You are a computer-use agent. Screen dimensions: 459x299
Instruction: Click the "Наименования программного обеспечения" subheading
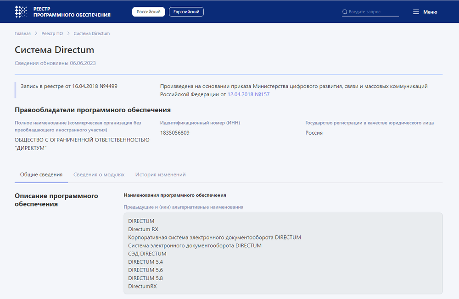[x=175, y=195]
